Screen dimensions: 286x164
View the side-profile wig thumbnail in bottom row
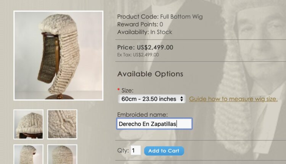click(x=29, y=154)
